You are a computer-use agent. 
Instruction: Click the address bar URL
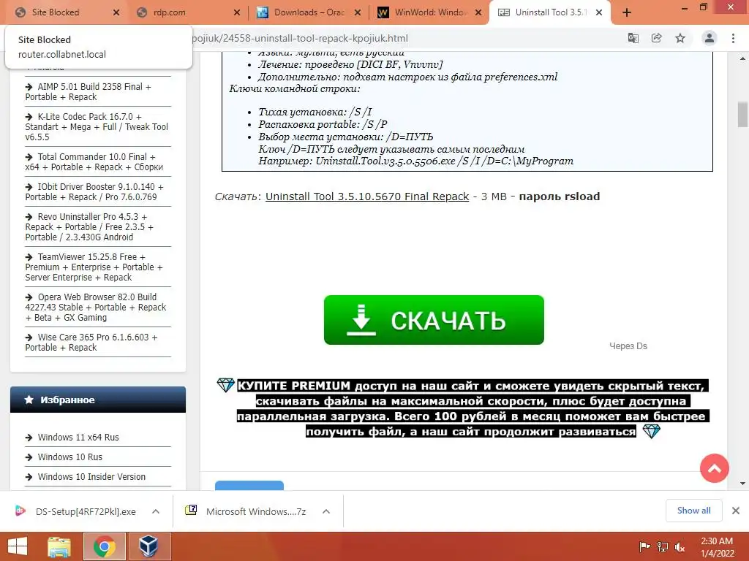[300, 38]
